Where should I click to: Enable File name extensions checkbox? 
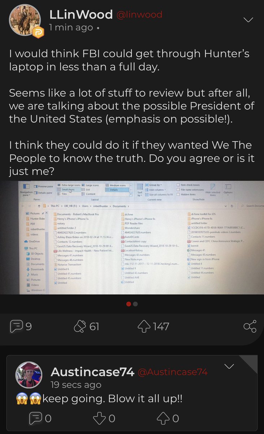(x=190, y=190)
